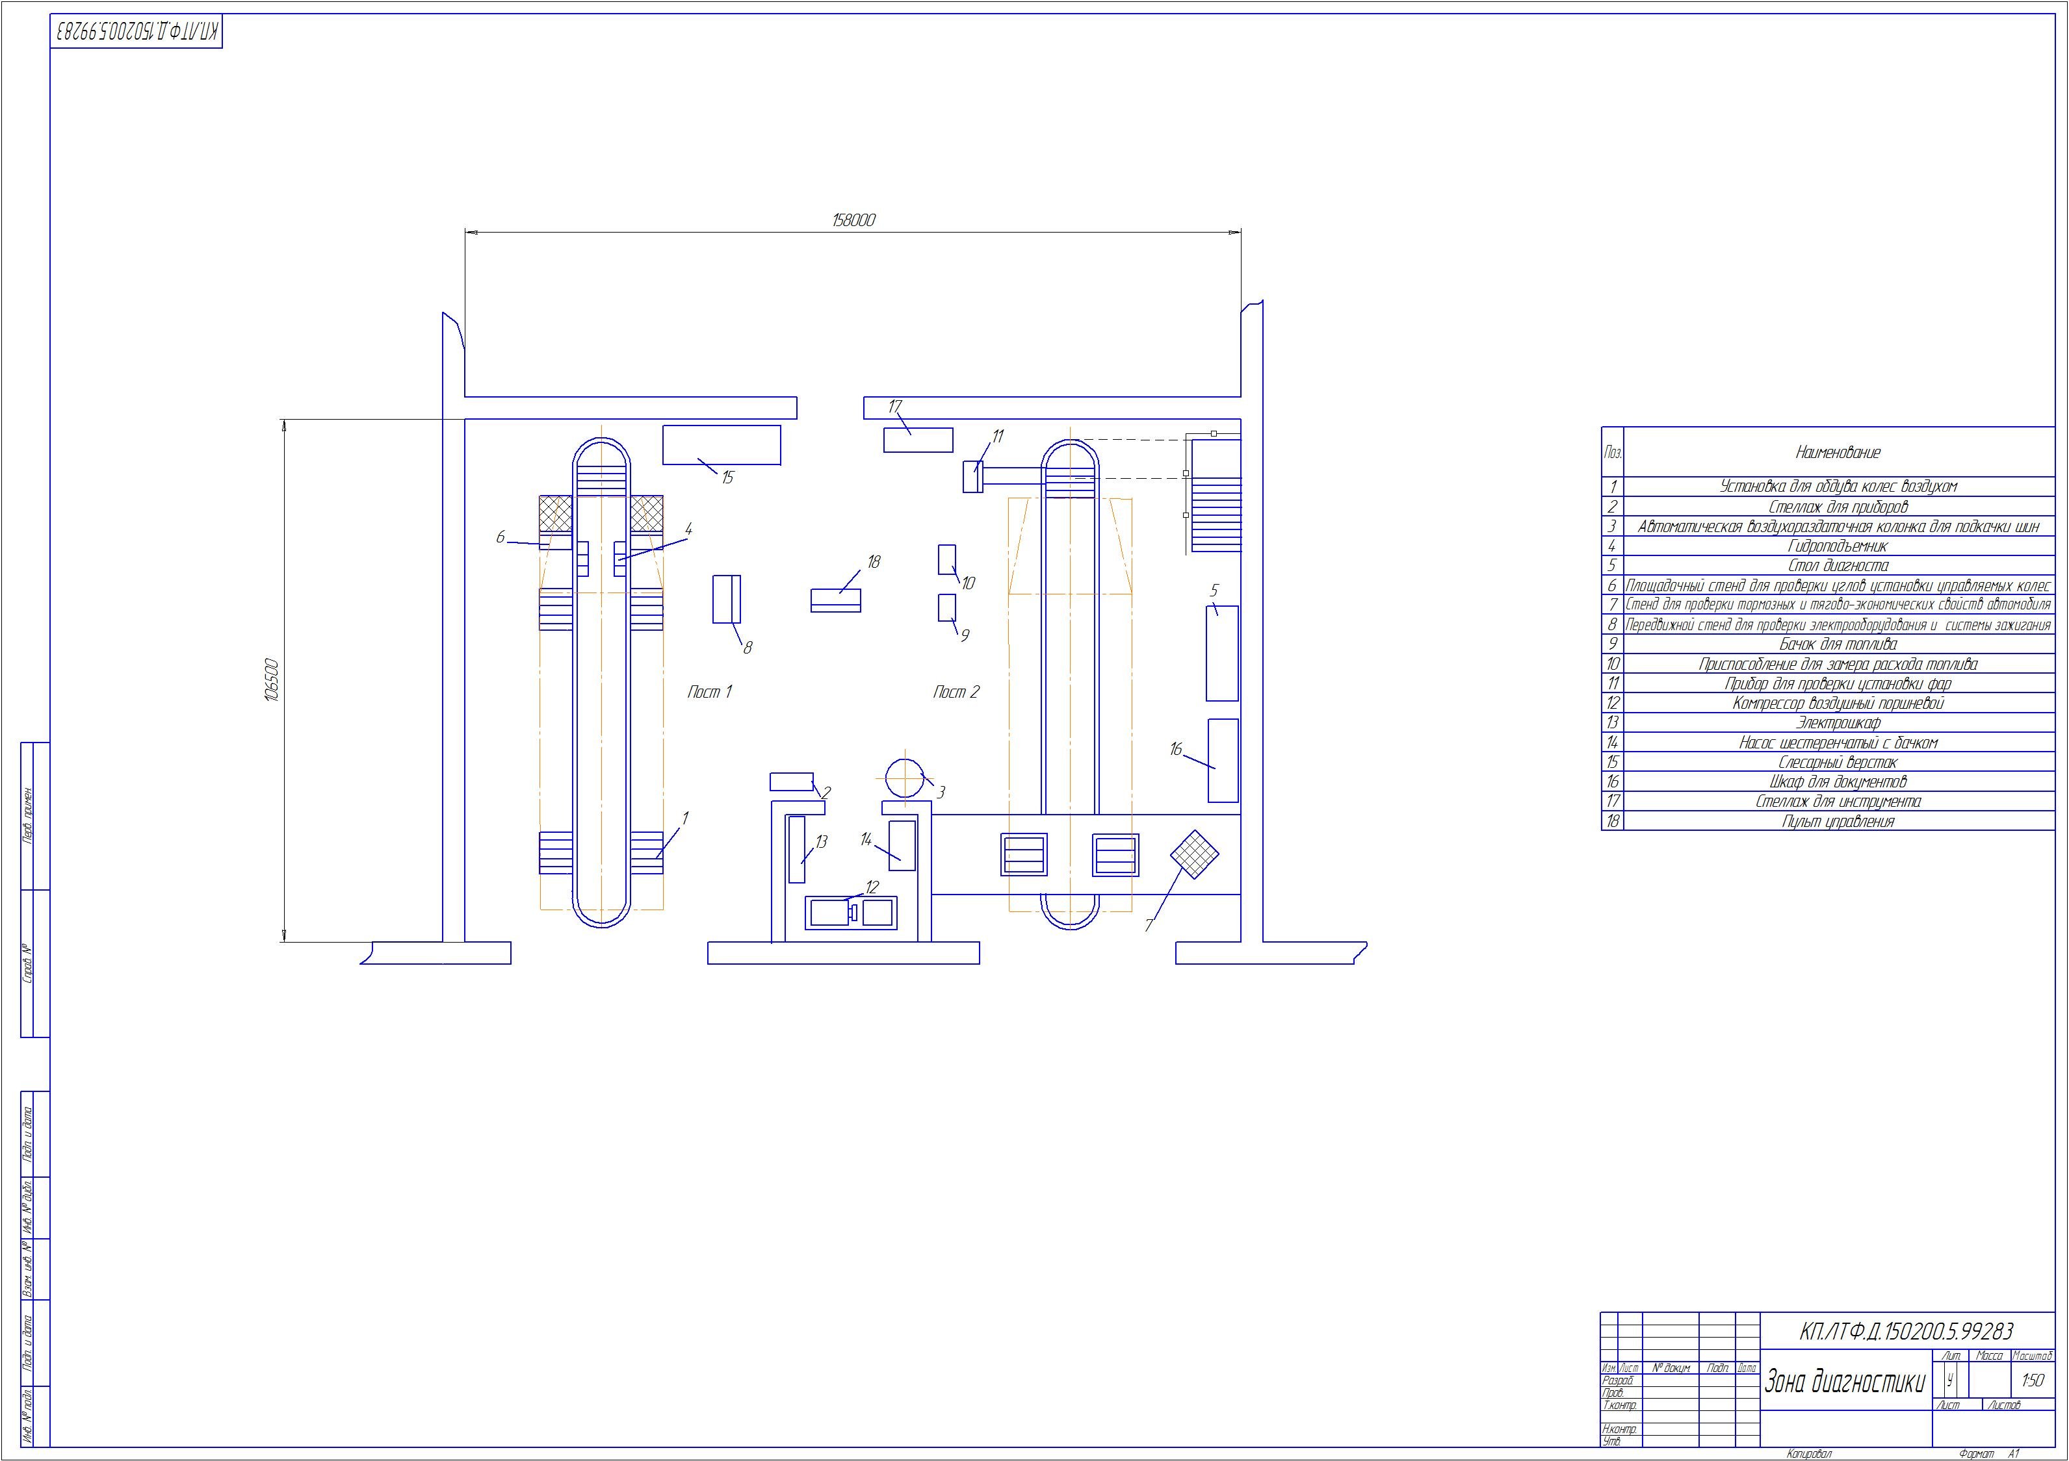This screenshot has height=1461, width=2069.
Task: Click the circular air column symbol numbered 3
Action: tap(904, 778)
